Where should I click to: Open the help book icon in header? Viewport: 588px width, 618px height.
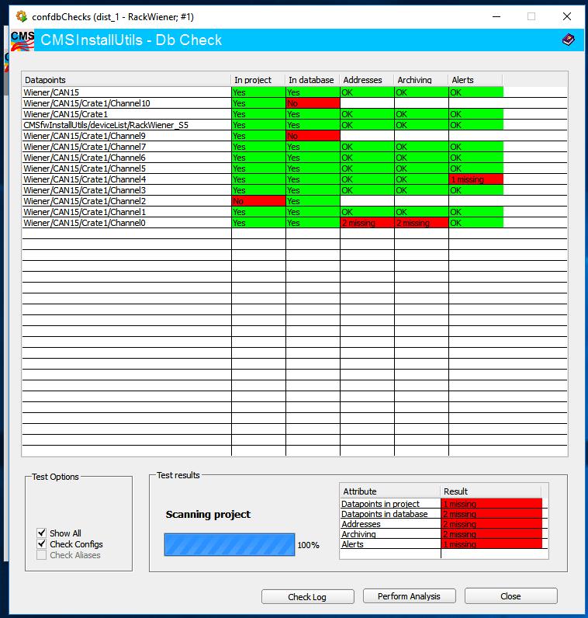point(568,40)
